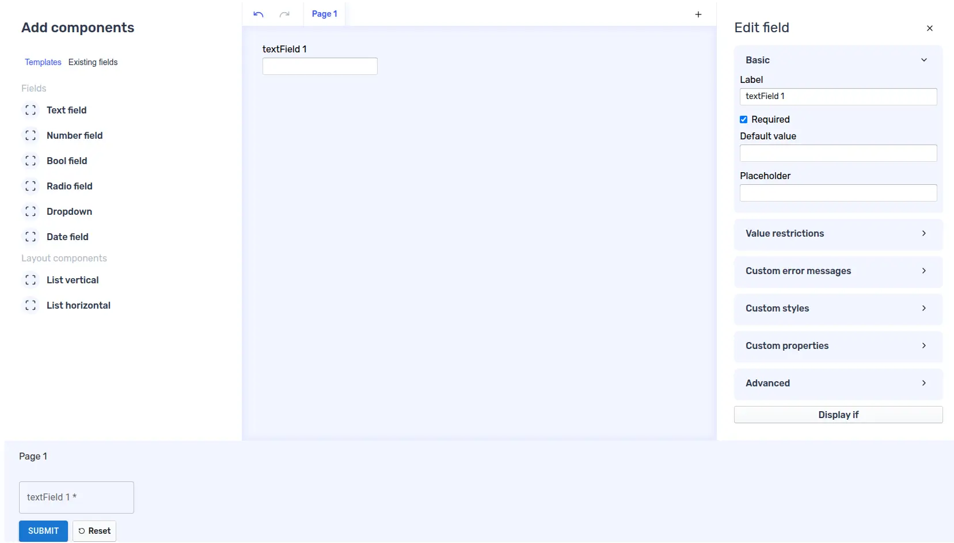Click the undo arrow icon

coord(259,14)
